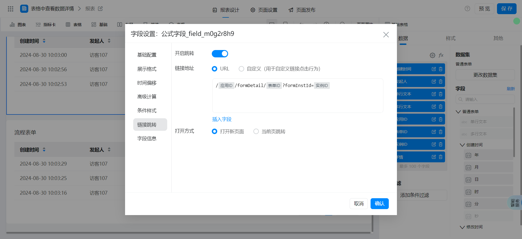This screenshot has width=522, height=239.
Task: Expand the 修改时间 field tree
Action: pyautogui.click(x=462, y=227)
